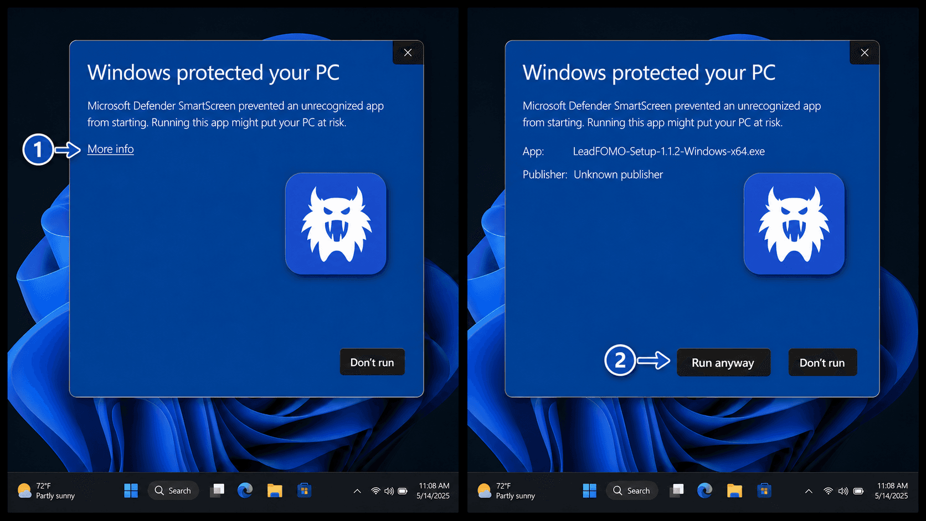Screen dimensions: 926x521
Task: Click the More info link in left dialog
Action: tap(110, 149)
